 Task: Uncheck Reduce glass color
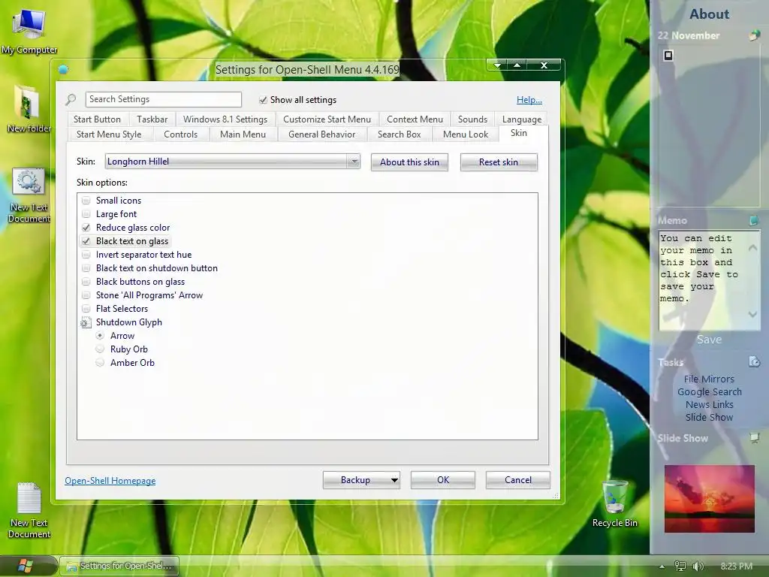point(86,228)
